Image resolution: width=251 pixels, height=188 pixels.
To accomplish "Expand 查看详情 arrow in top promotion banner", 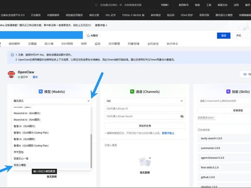I will (x=106, y=25).
